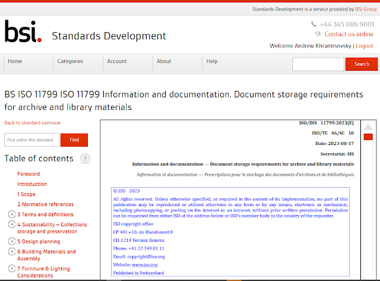Follow the BSI Group link
The width and height of the screenshot is (380, 281).
tap(366, 9)
